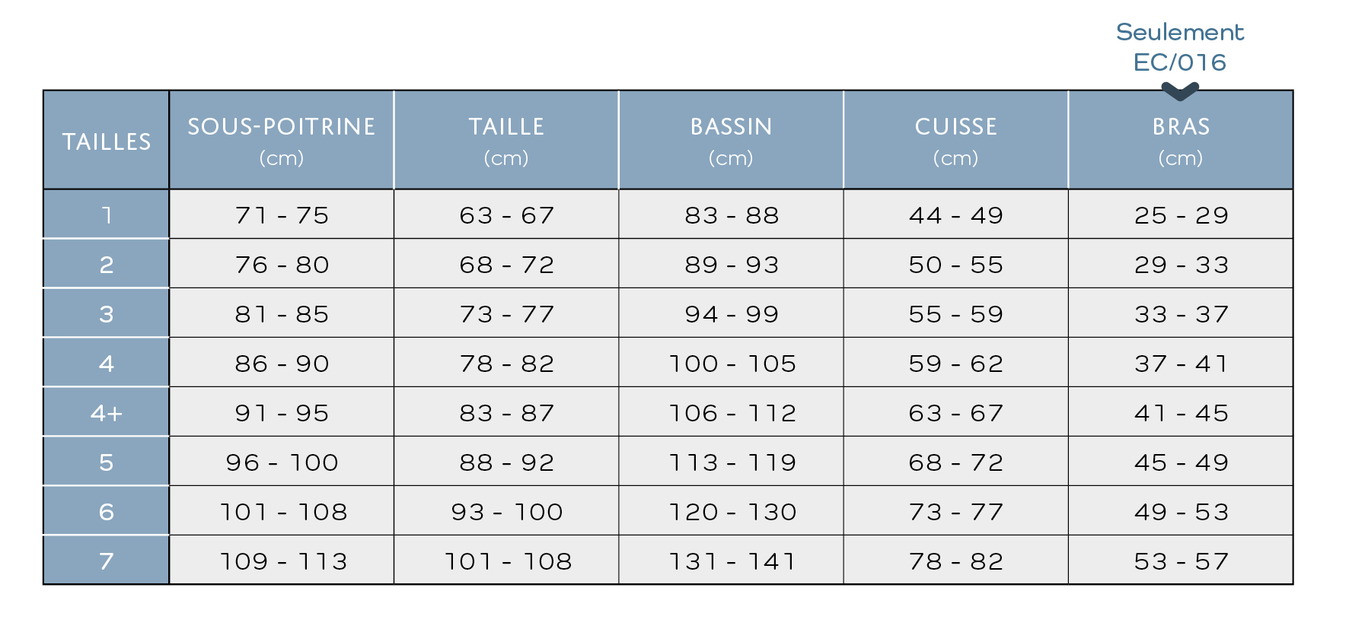Select the 100 - 105 bassin cell
The height and width of the screenshot is (629, 1349).
point(732,364)
